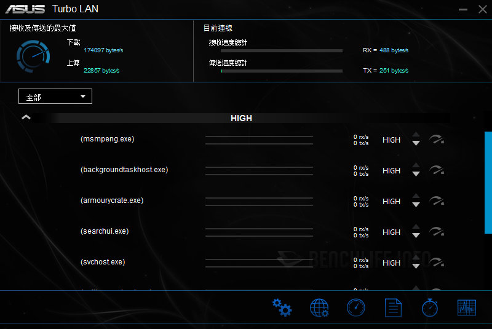Lower priority arrow for armourycrate.exe

click(x=416, y=205)
